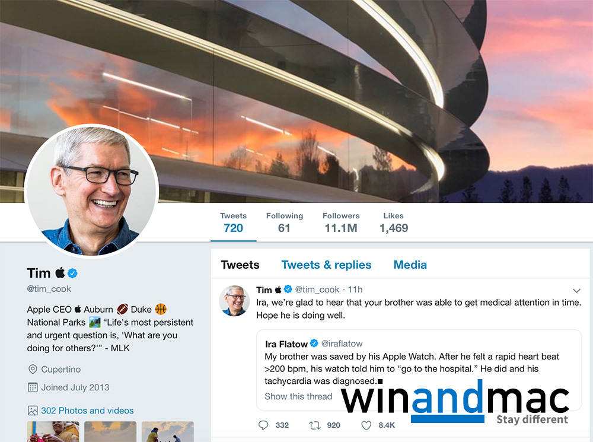Switch to the Tweets & replies tab

pos(326,265)
